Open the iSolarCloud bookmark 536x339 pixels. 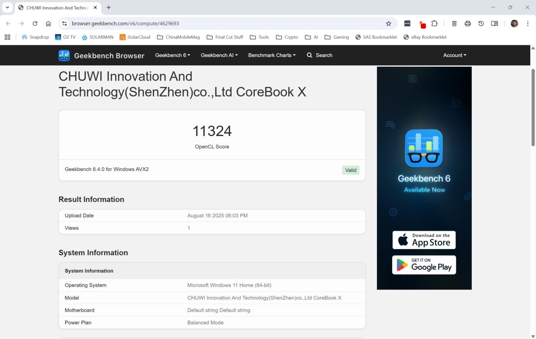(x=134, y=37)
